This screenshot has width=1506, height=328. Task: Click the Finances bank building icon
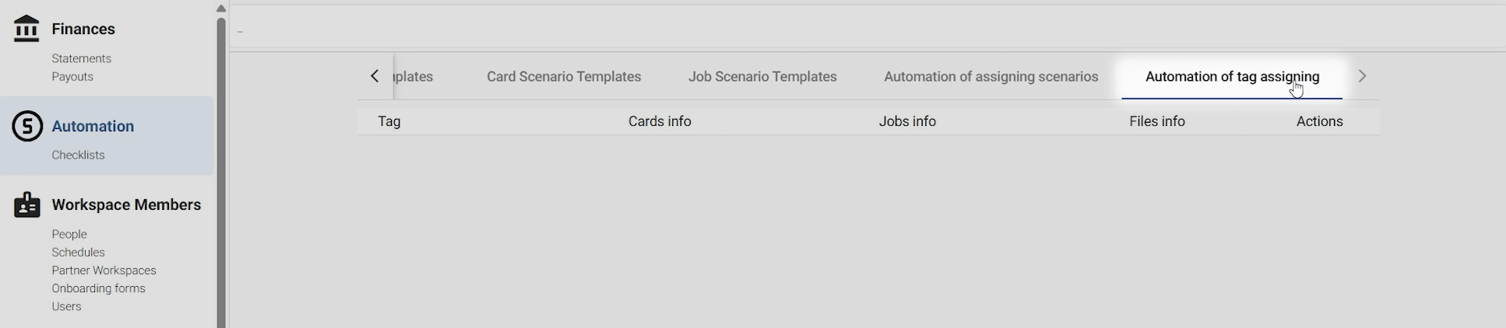(x=26, y=29)
